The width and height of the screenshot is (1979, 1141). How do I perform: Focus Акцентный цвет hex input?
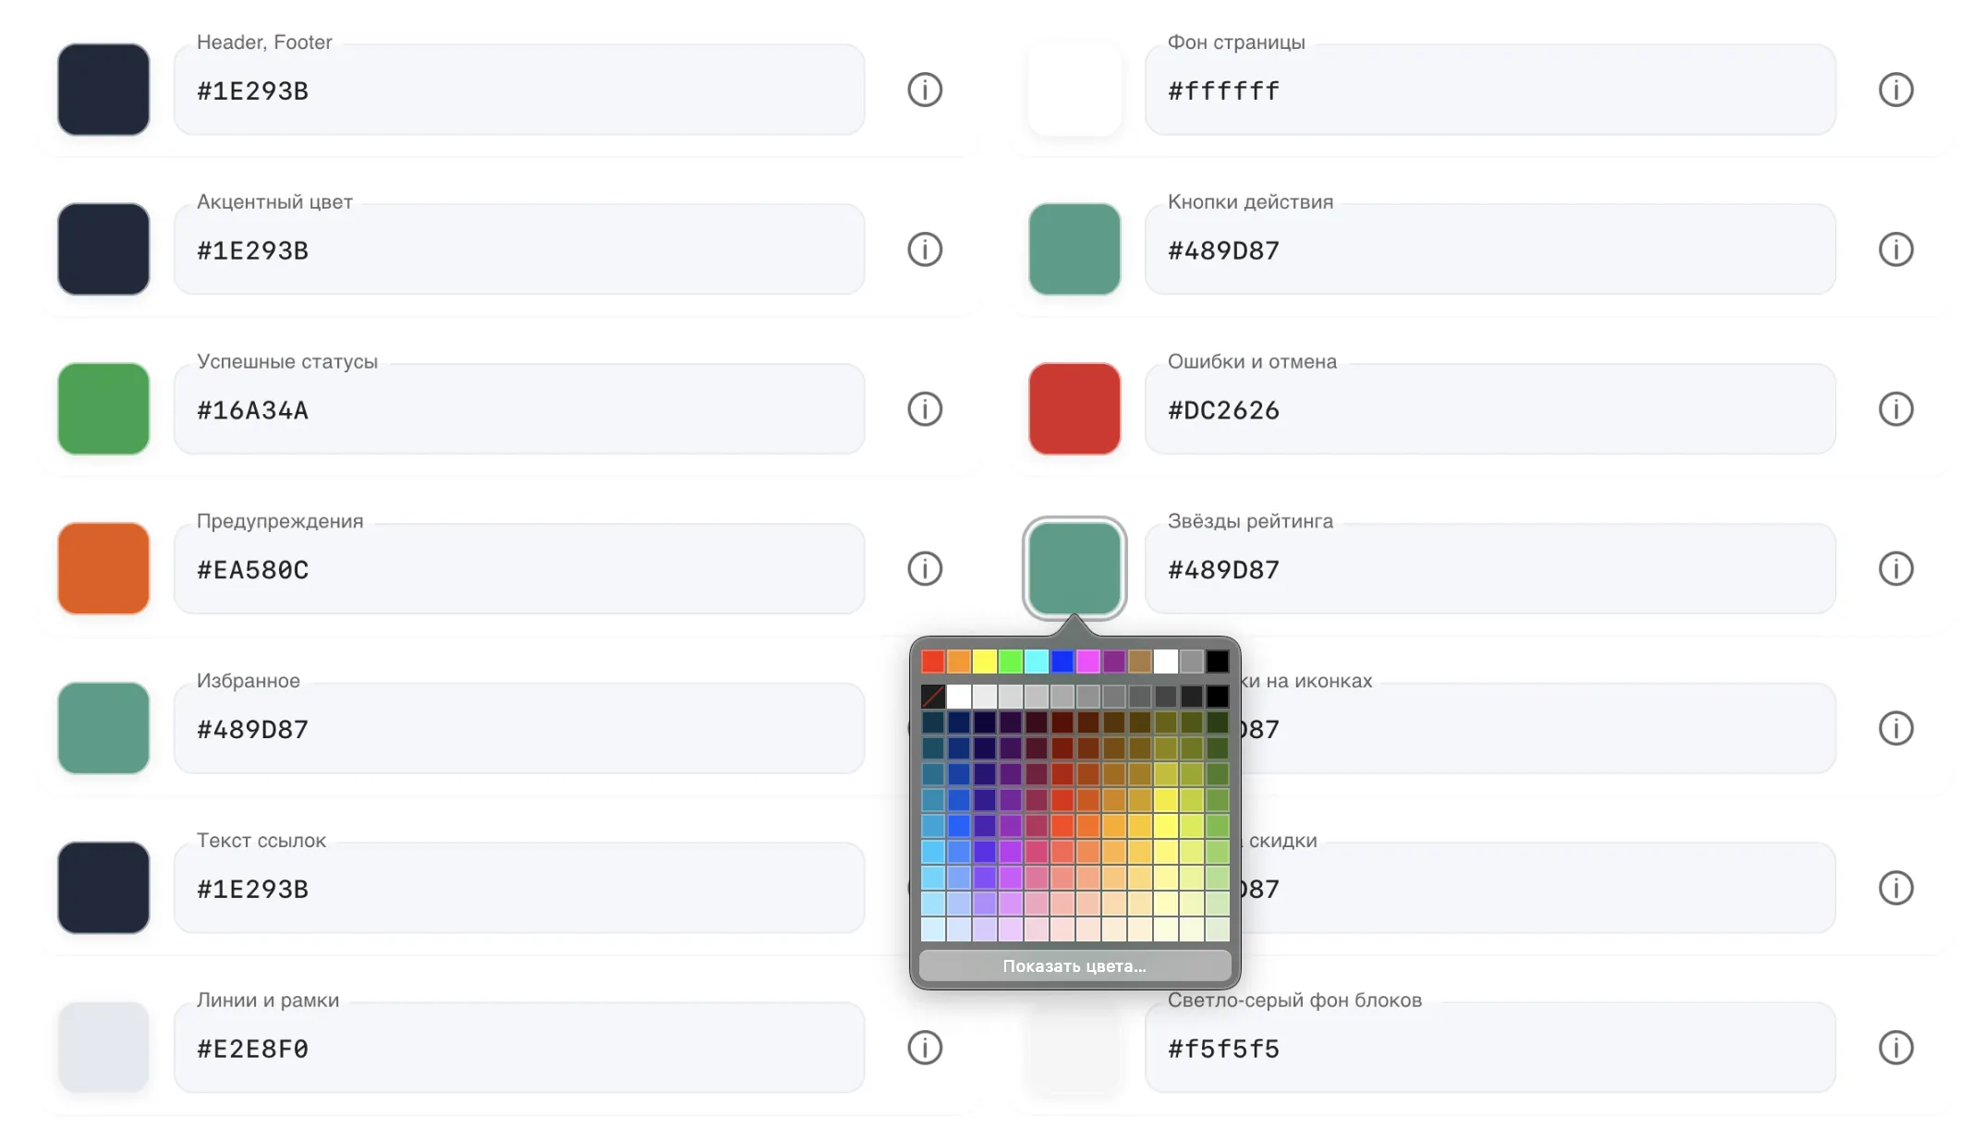[519, 249]
